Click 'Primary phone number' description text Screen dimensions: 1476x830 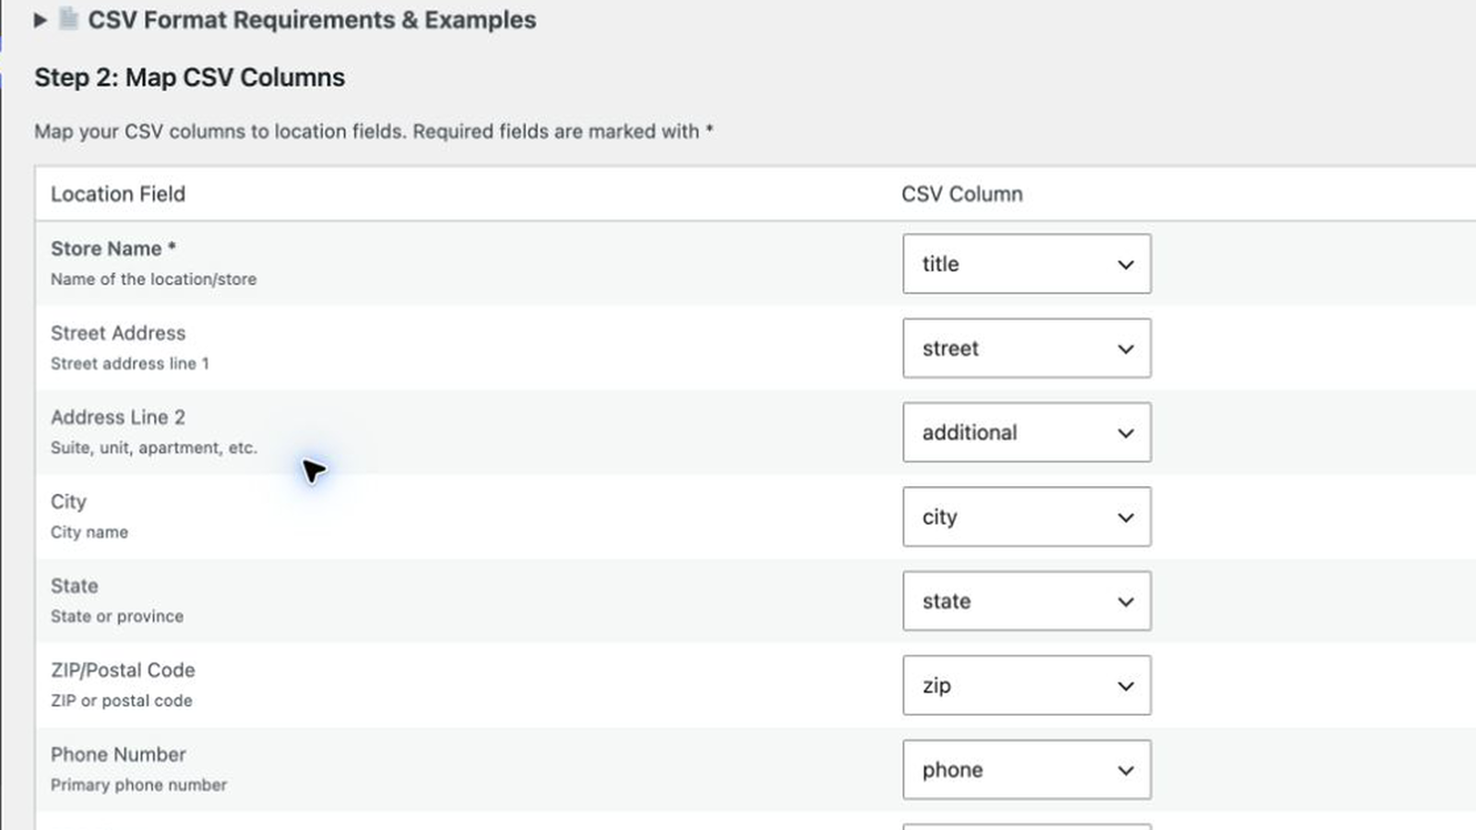click(x=138, y=785)
